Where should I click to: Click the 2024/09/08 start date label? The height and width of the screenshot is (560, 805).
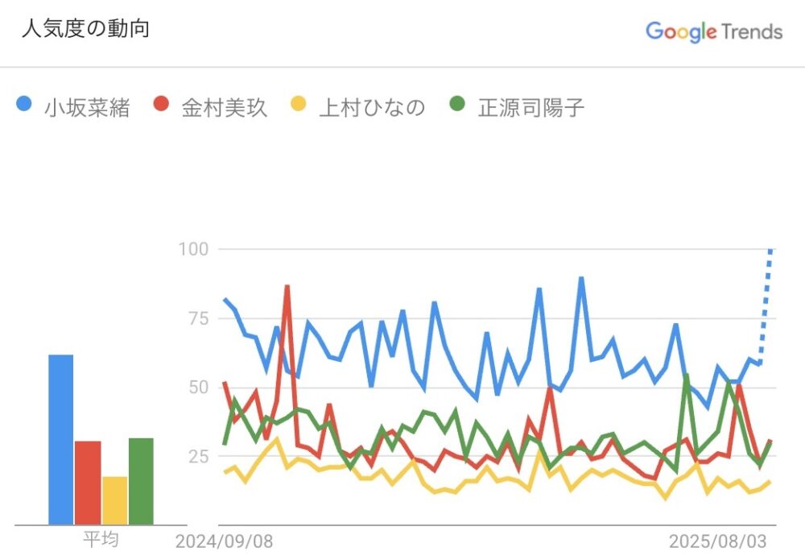coord(225,539)
